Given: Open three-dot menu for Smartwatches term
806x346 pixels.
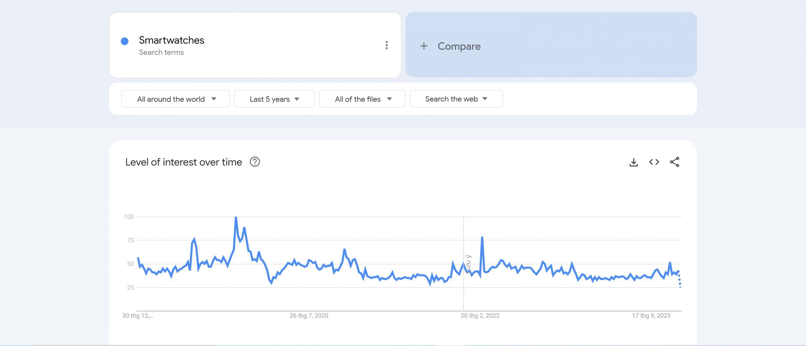Looking at the screenshot, I should (386, 45).
